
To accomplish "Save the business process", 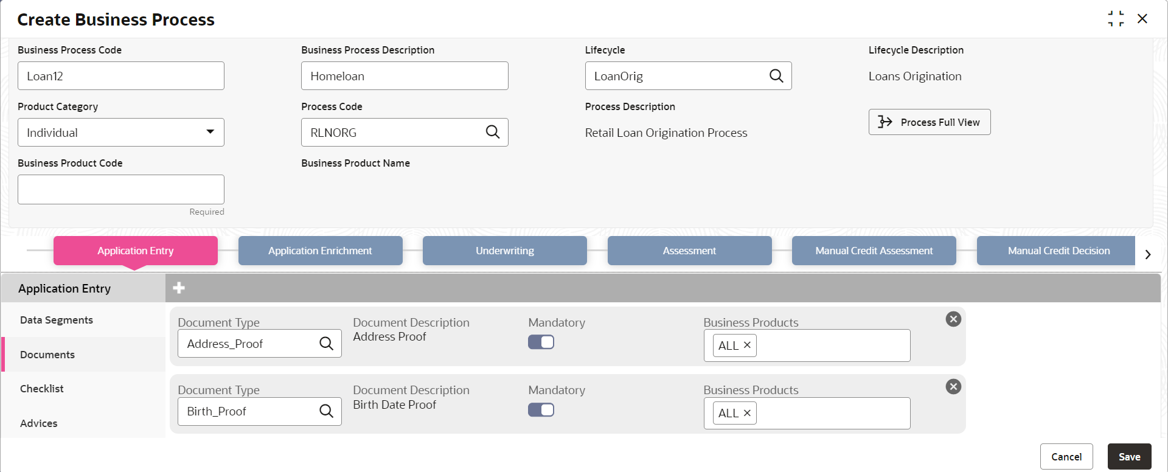I will tap(1129, 457).
